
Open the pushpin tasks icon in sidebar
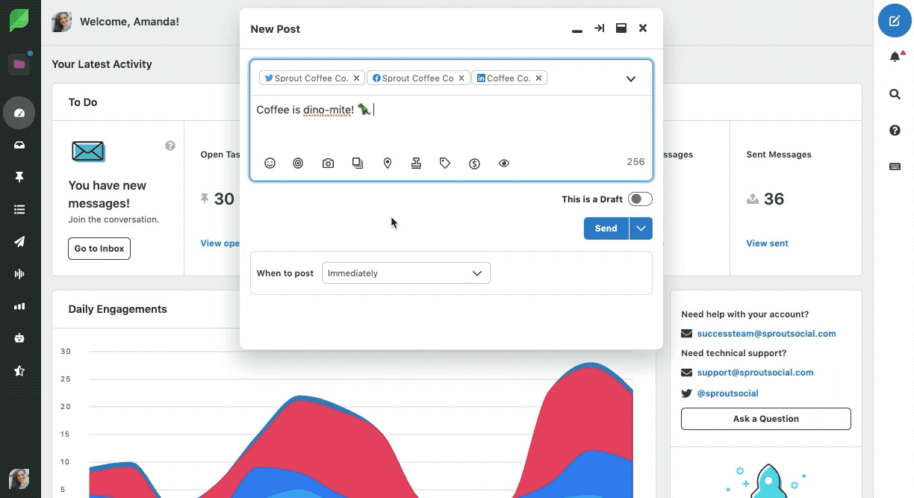(x=19, y=178)
